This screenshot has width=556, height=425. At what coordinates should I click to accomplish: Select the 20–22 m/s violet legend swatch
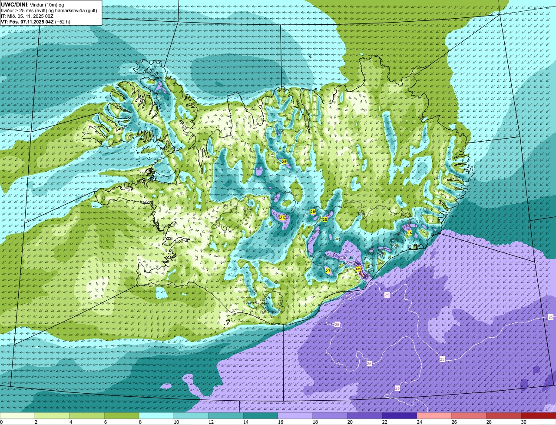pyautogui.click(x=365, y=415)
